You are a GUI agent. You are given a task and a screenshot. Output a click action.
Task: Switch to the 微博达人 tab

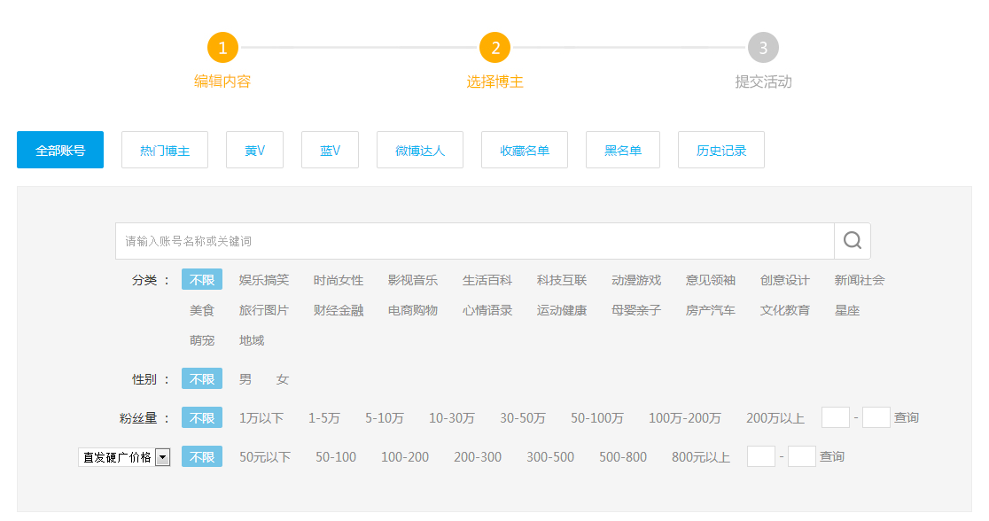click(x=420, y=151)
